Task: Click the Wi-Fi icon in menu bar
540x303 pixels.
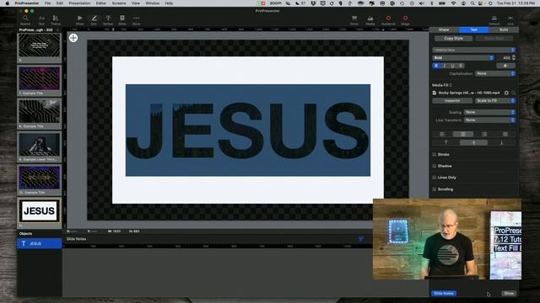Action: 453,3
